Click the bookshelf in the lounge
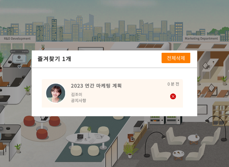Screen dimensions: 229x167 [x=221, y=114]
